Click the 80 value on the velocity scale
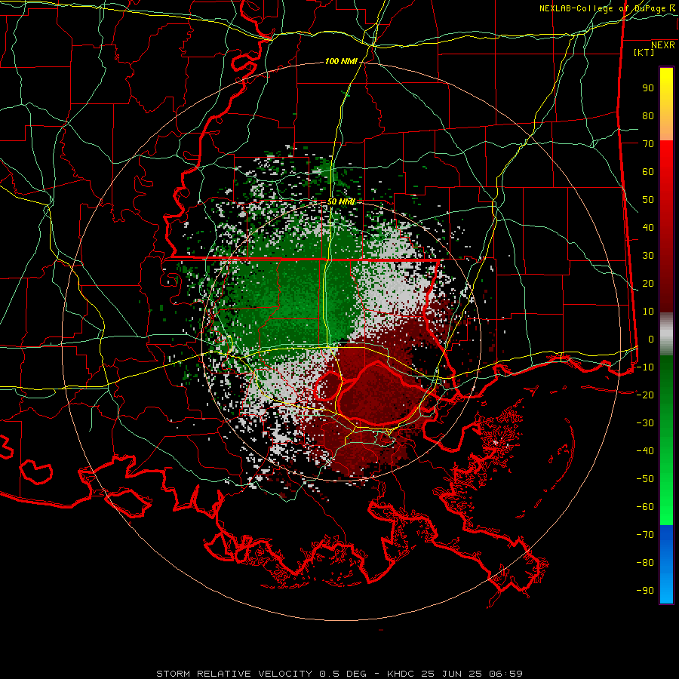This screenshot has height=679, width=679. tap(648, 116)
